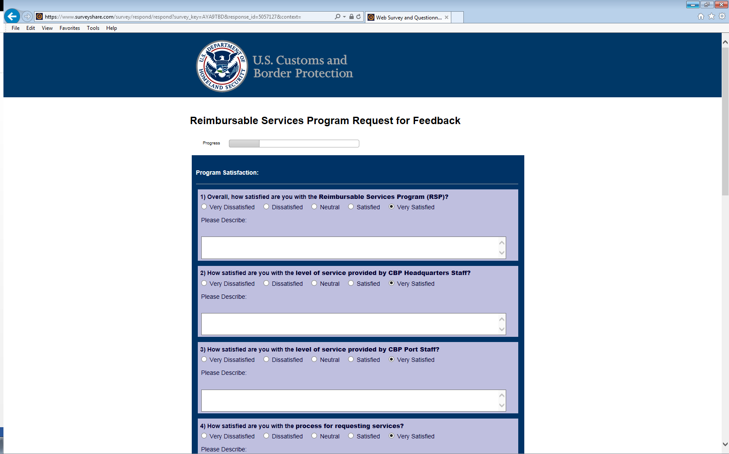
Task: Click scroll-up arrow in question 2 description box
Action: [502, 319]
